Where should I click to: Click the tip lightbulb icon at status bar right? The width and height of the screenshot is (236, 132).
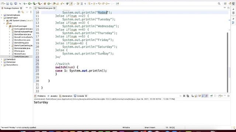click(x=235, y=128)
